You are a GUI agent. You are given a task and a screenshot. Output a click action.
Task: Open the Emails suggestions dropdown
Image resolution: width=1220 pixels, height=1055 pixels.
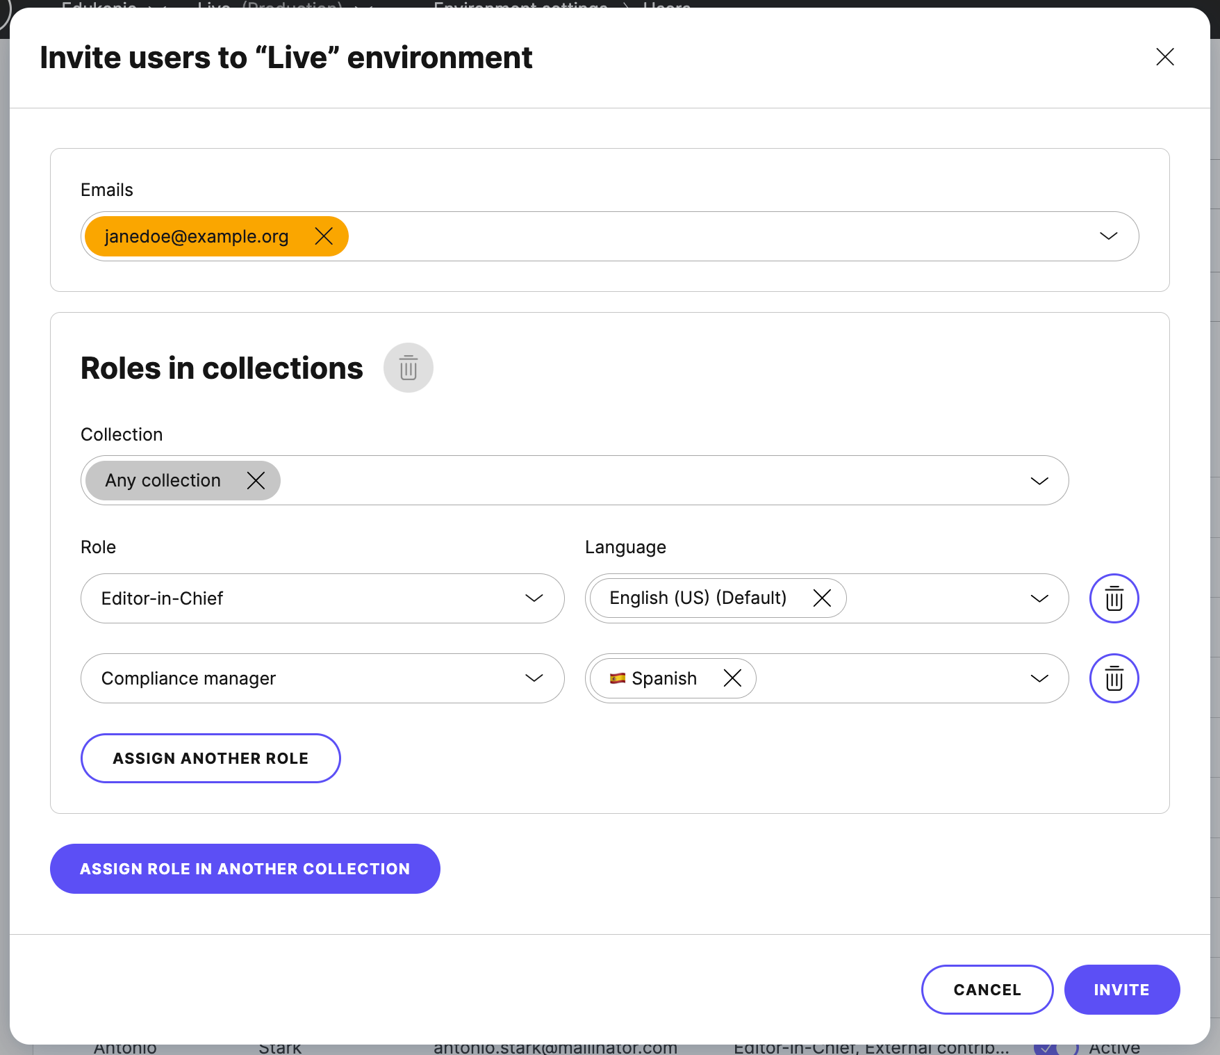1108,236
